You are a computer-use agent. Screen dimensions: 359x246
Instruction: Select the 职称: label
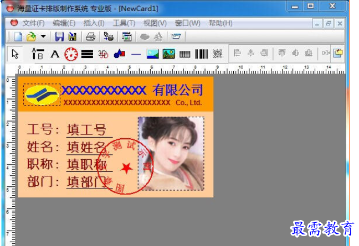(x=43, y=164)
